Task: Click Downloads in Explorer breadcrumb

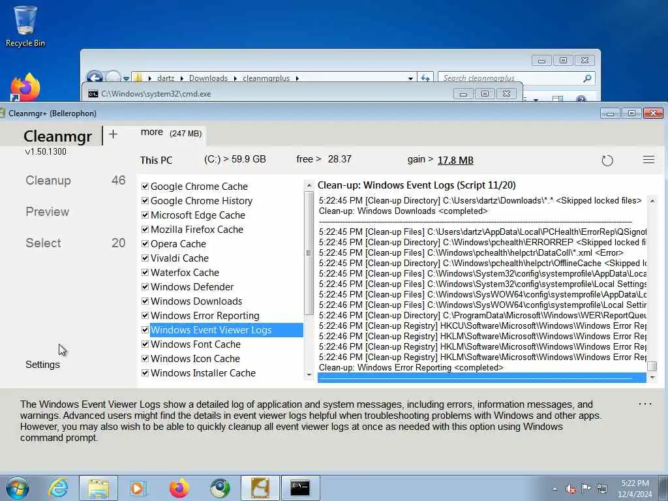Action: [x=208, y=78]
